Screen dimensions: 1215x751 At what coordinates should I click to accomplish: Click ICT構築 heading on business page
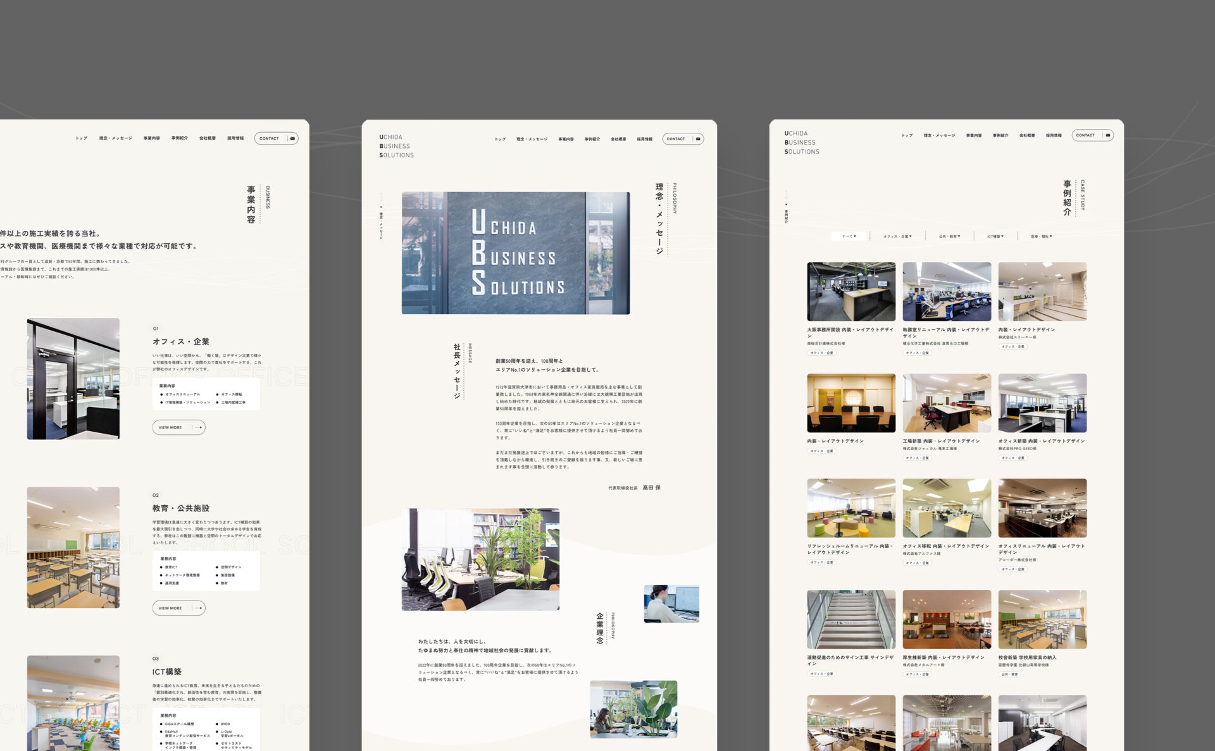point(167,672)
